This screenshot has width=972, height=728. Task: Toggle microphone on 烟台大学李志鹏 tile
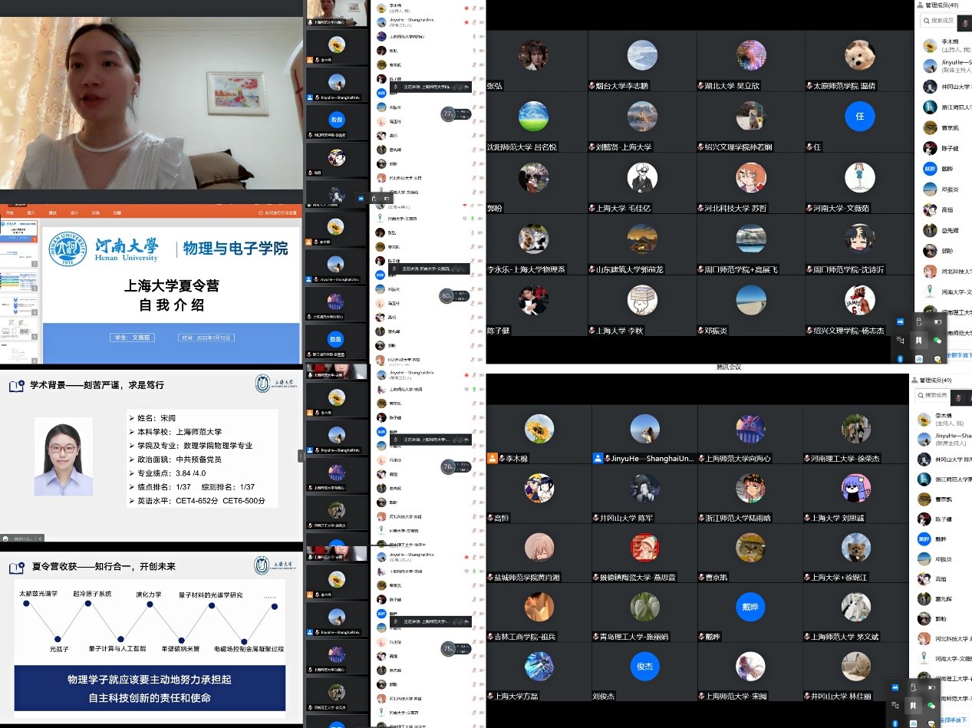coord(592,87)
